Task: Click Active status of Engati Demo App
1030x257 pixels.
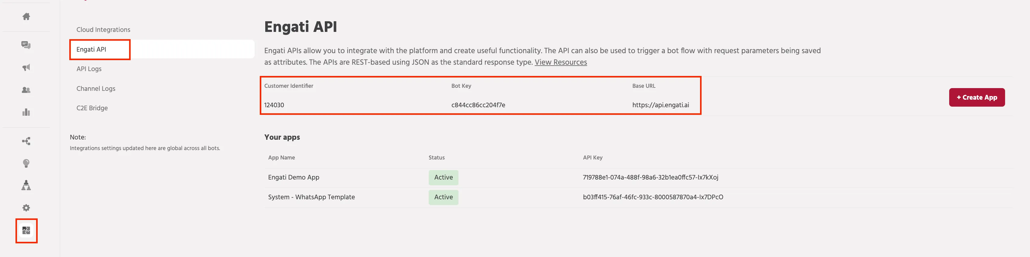Action: click(x=443, y=177)
